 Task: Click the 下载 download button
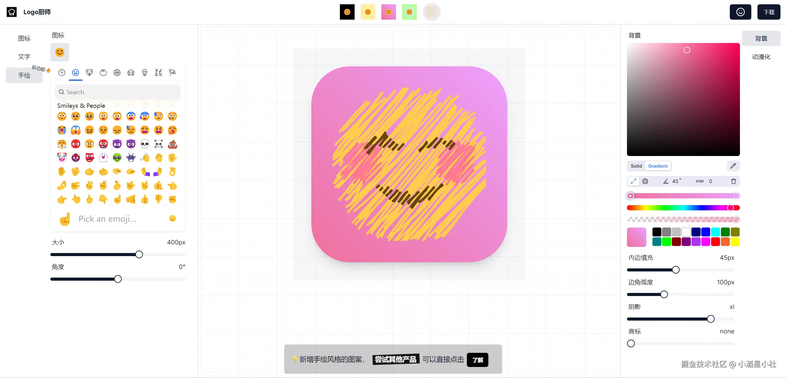[769, 12]
